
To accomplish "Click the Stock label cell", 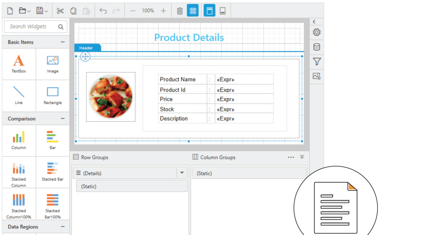I will coord(183,109).
